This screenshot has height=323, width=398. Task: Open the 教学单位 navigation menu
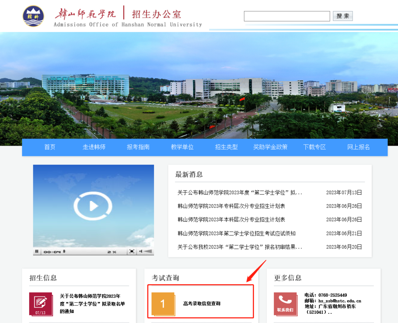(182, 147)
